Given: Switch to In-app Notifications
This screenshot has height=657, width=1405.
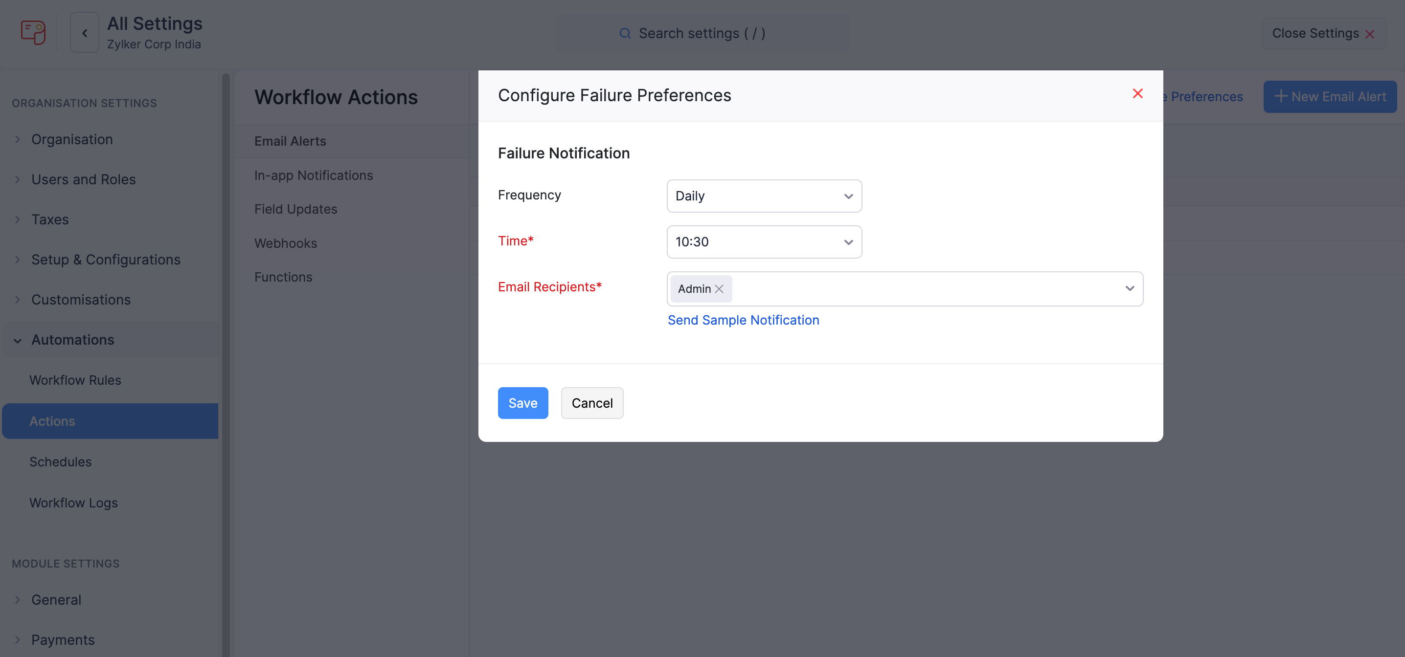Looking at the screenshot, I should (352, 175).
